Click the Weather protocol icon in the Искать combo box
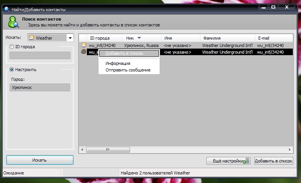The height and width of the screenshot is (183, 301). pyautogui.click(x=32, y=38)
